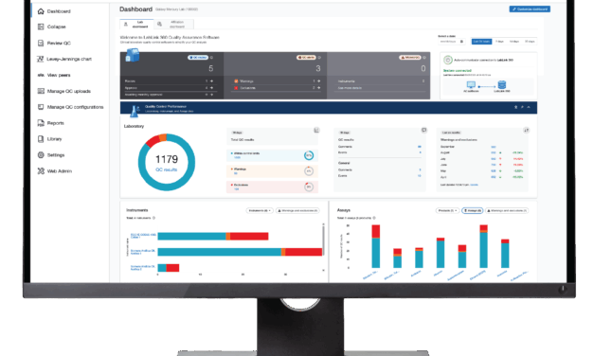Click comment icon on QC results card

point(423,131)
